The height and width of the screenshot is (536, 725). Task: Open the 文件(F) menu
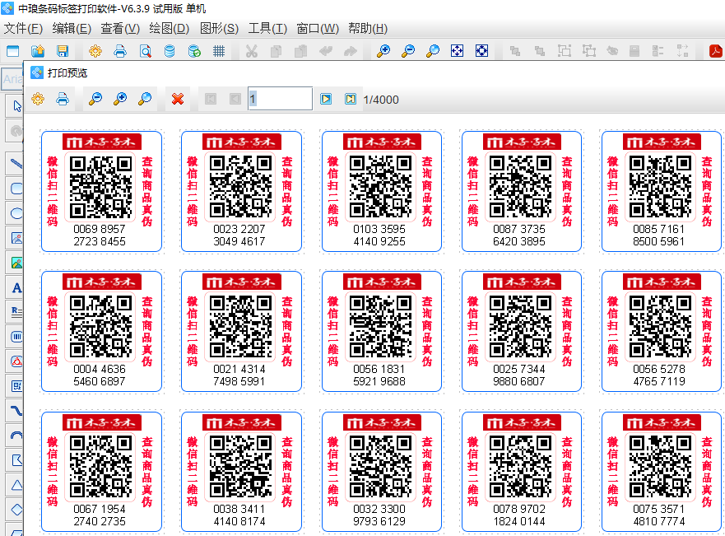(23, 28)
